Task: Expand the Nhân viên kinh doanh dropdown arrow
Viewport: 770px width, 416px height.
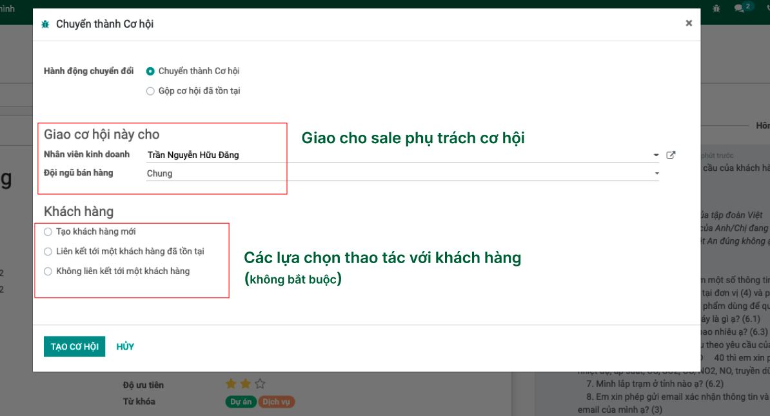Action: [656, 155]
